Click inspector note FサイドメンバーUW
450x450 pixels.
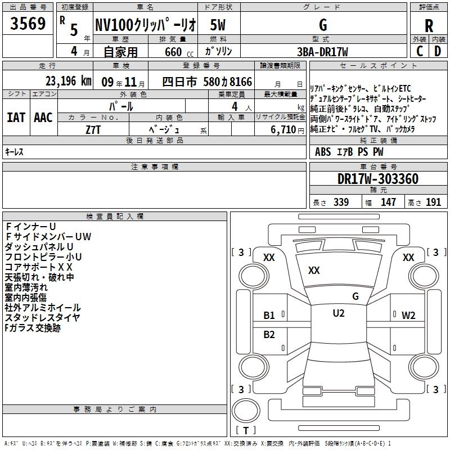click(48, 236)
